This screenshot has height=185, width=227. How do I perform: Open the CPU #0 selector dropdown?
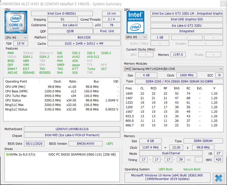click(16, 38)
